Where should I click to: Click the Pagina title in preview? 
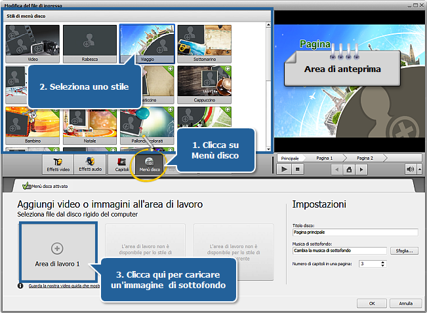coord(315,44)
